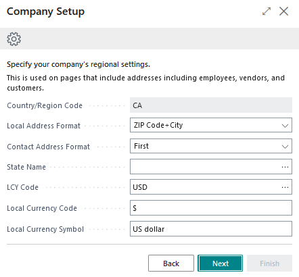Image resolution: width=299 pixels, height=277 pixels.
Task: Click the Local Currency Code label
Action: (42, 208)
